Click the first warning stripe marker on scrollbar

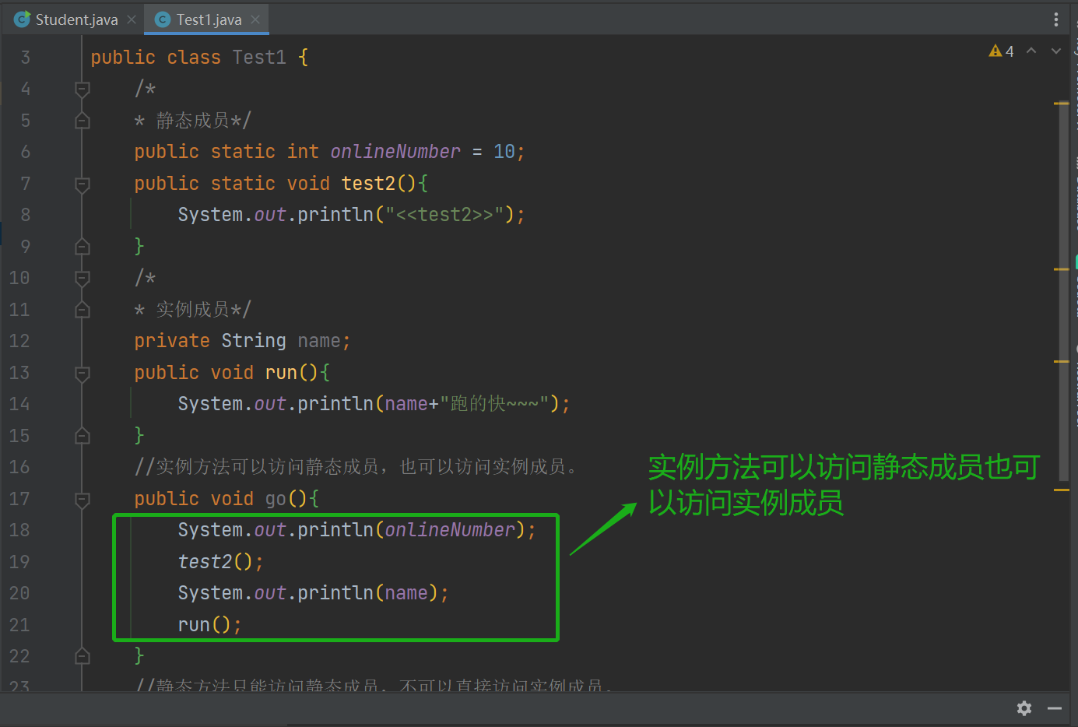click(x=1062, y=103)
